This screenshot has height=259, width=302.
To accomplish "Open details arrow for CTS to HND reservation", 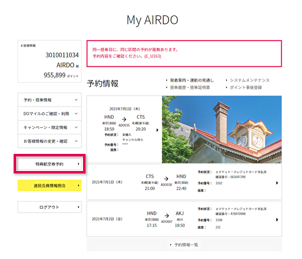I will point(277,183).
